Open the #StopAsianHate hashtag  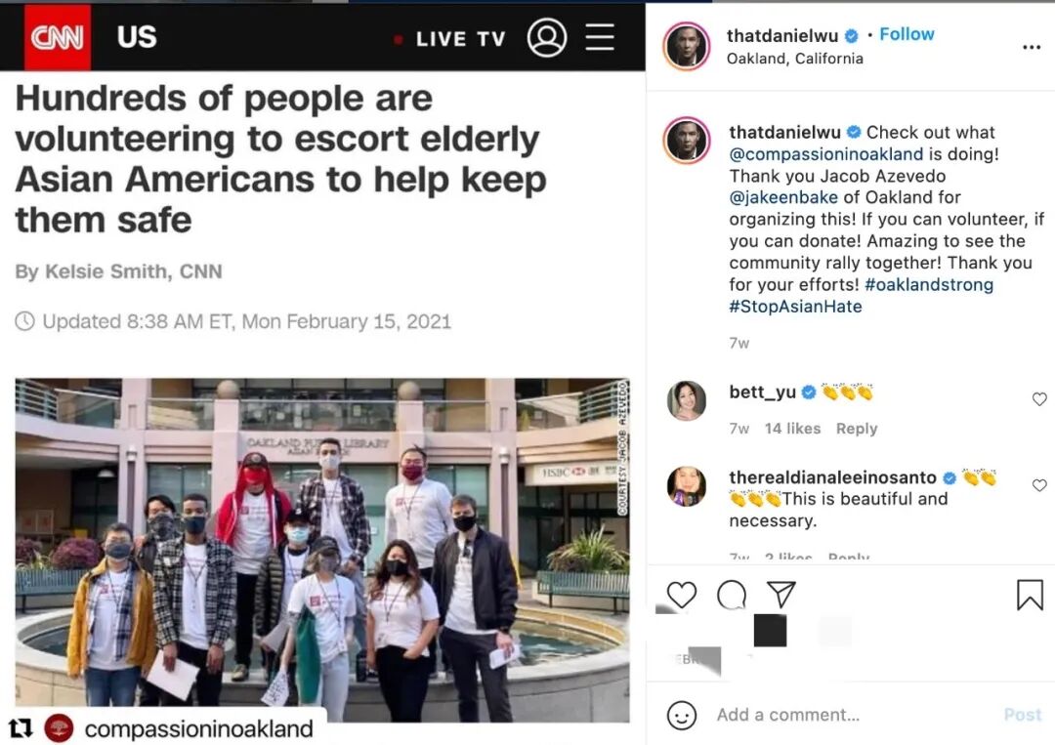[795, 307]
